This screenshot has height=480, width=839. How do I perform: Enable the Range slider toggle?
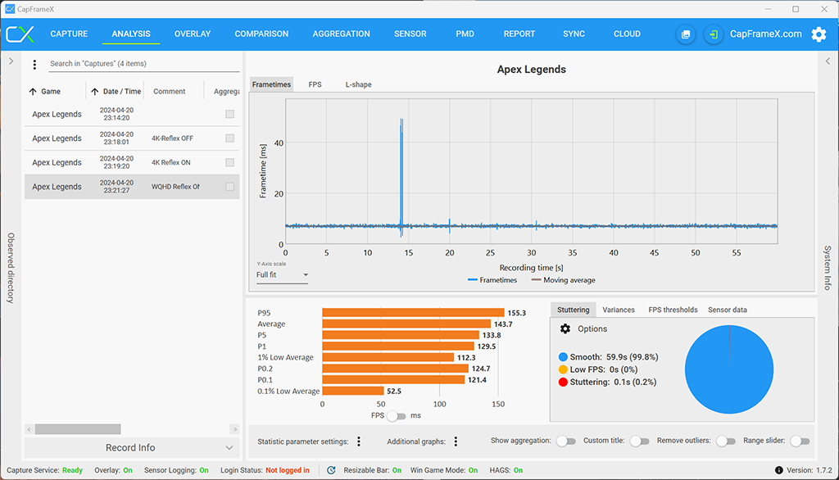(x=800, y=441)
